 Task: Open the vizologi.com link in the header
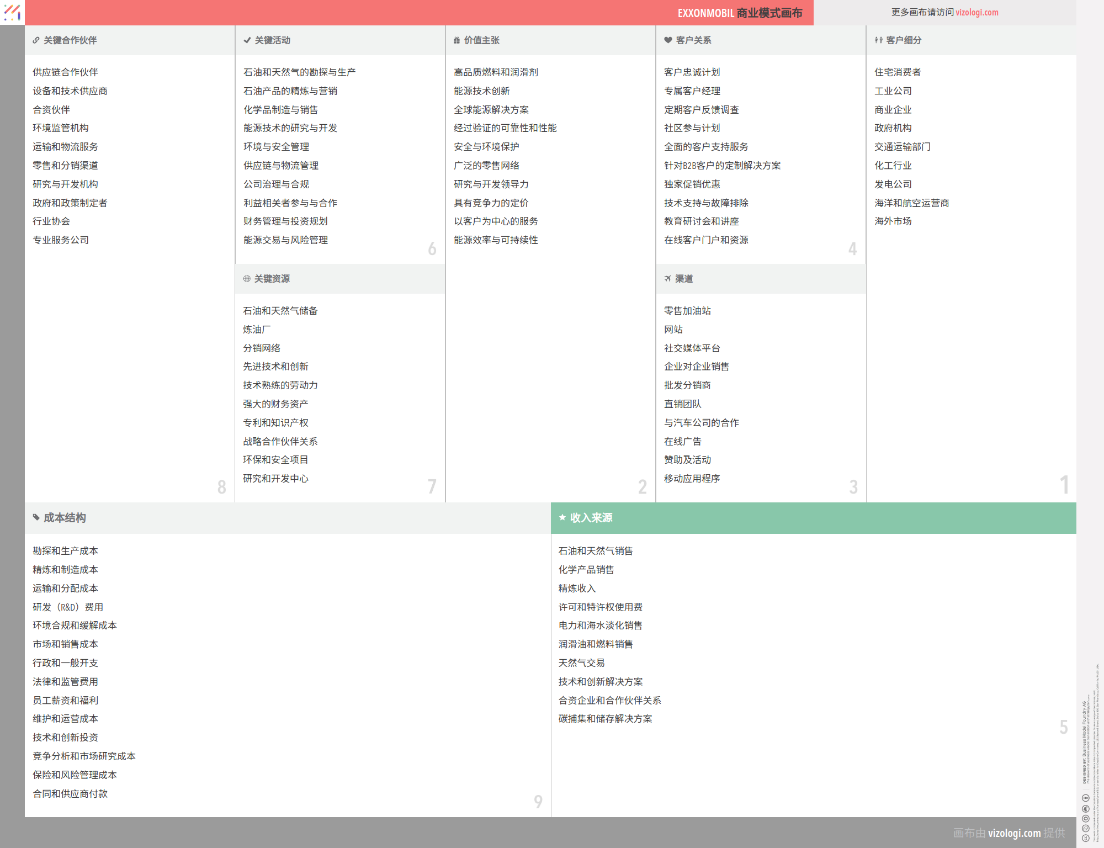(976, 12)
